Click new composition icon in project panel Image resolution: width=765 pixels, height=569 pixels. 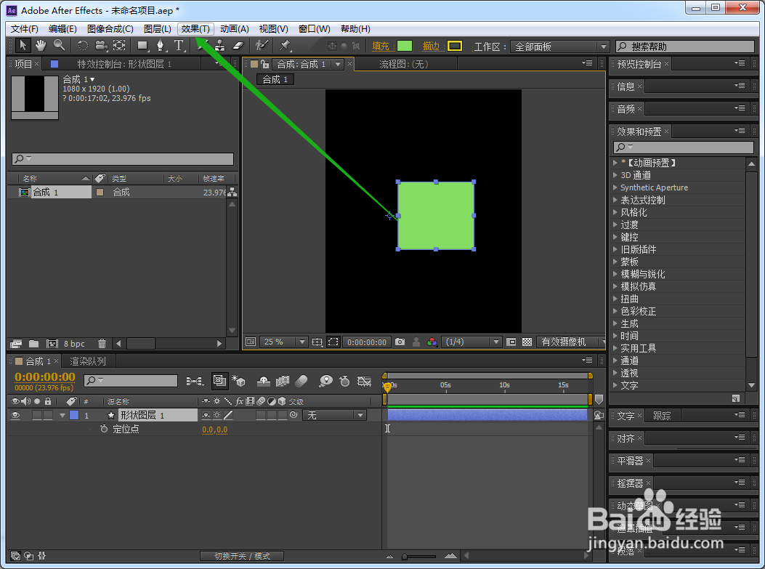52,344
